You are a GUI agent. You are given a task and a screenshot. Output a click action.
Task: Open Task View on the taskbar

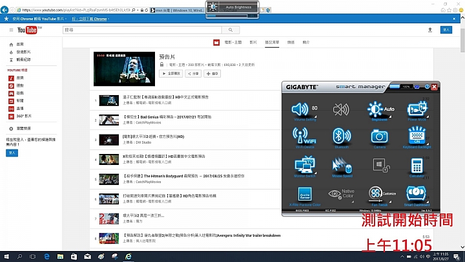pos(33,257)
